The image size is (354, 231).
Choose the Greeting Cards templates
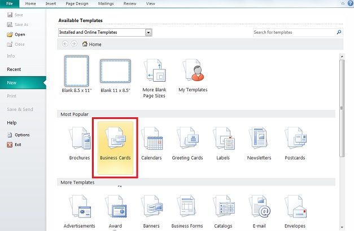187,143
